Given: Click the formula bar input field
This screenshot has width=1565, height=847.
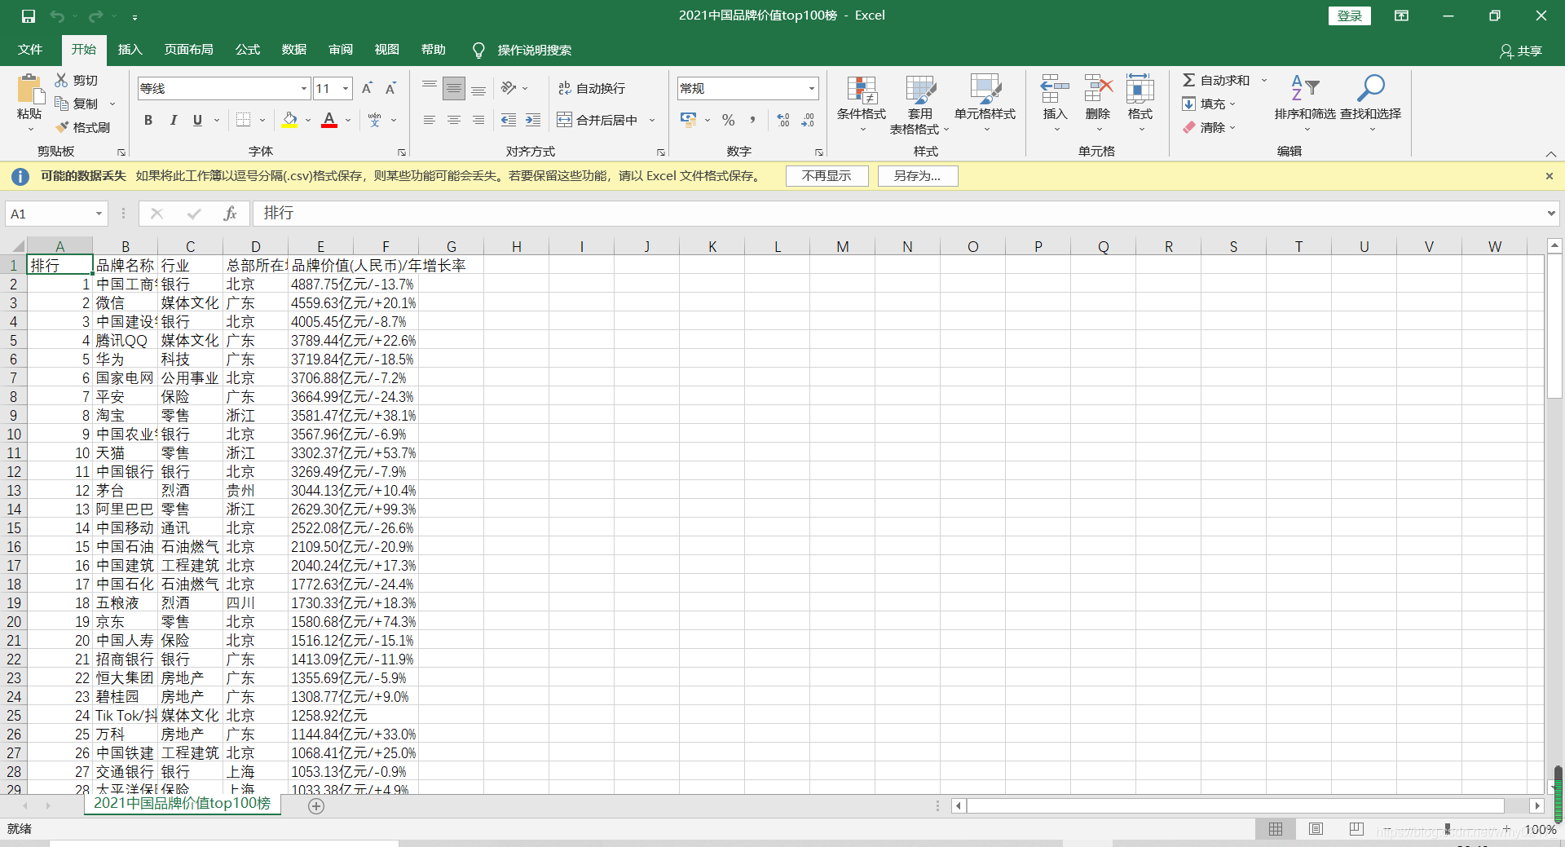Looking at the screenshot, I should (x=897, y=214).
